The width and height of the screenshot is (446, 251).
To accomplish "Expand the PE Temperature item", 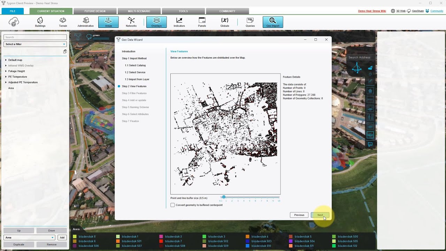I will click(6, 77).
